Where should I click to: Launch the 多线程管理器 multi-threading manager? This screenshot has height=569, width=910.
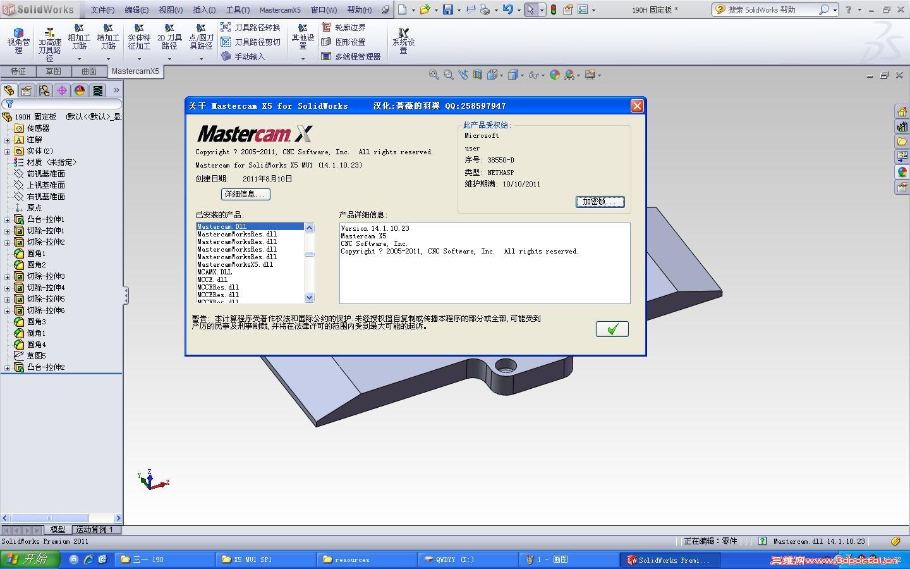pos(351,56)
